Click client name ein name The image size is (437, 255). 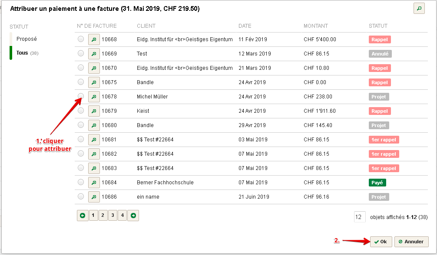(x=148, y=197)
